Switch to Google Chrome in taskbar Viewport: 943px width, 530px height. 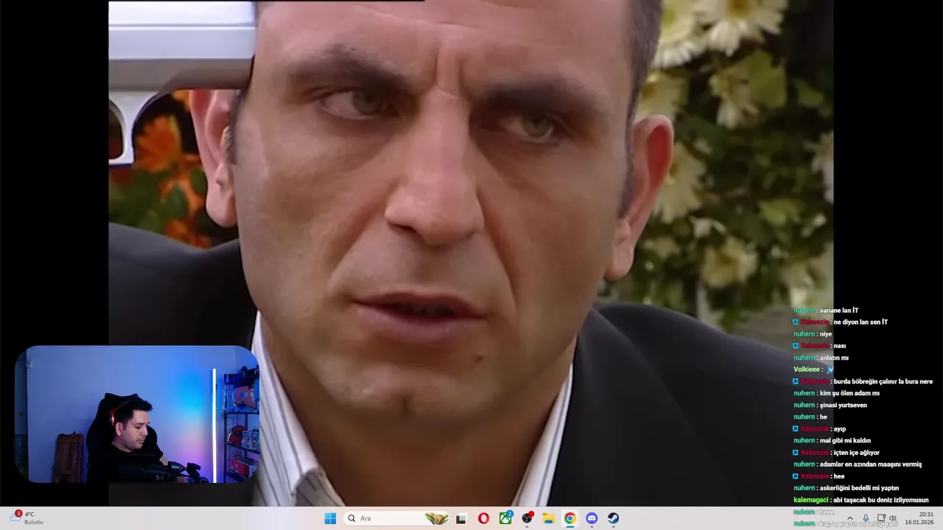(x=569, y=518)
